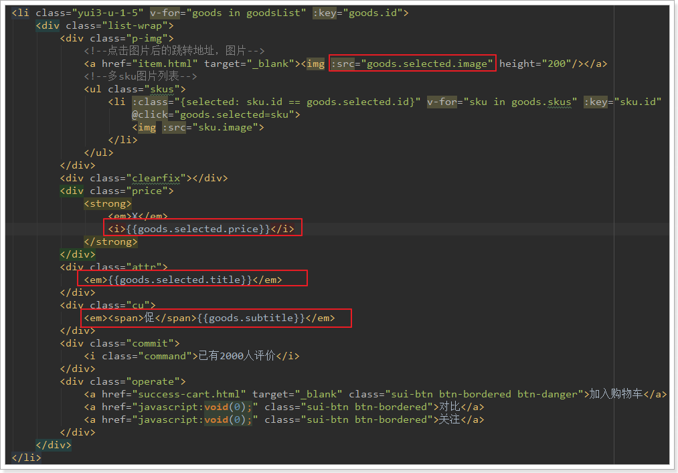Click the 加入购物车 link text

tap(624, 394)
